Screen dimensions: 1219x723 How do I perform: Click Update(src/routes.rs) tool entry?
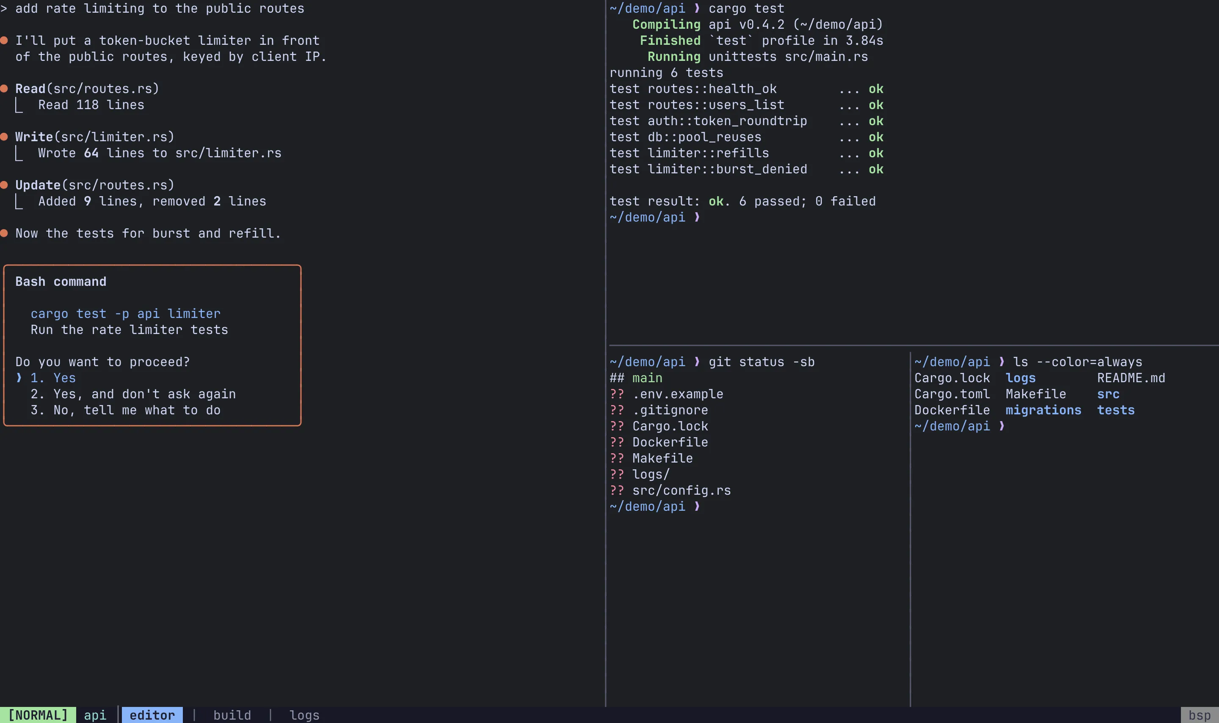pos(94,185)
